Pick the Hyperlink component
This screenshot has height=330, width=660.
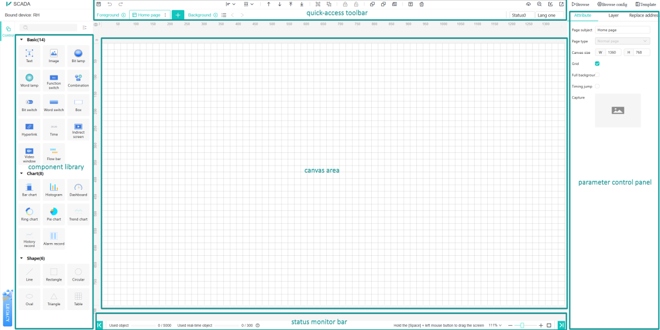pos(29,129)
